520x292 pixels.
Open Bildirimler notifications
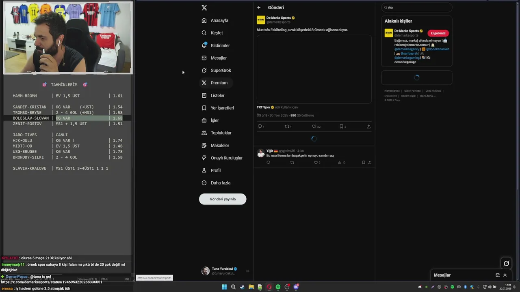(216, 45)
